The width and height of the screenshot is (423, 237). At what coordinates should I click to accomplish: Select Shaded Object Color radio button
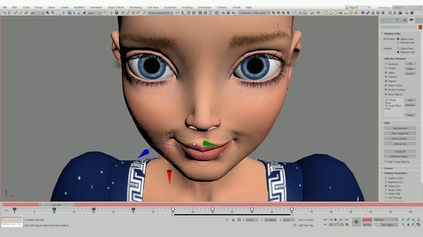pos(398,48)
